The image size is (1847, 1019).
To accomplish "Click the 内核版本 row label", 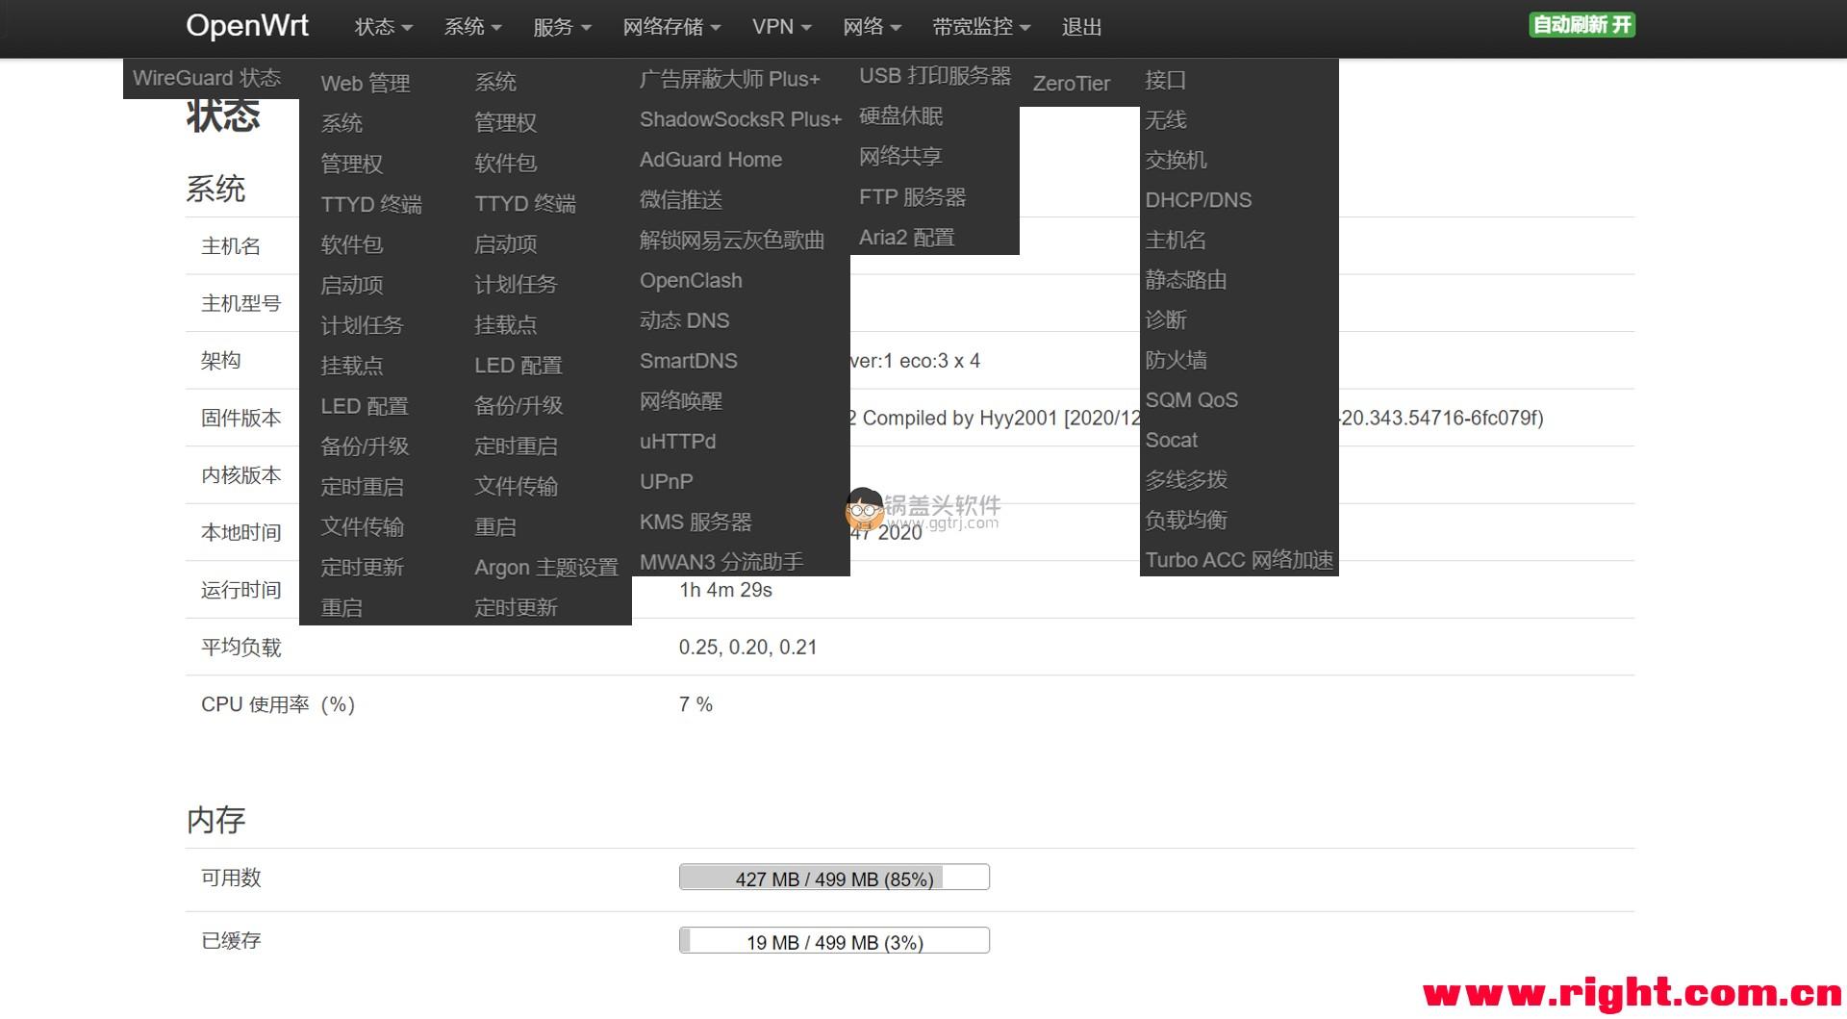I will tap(240, 475).
